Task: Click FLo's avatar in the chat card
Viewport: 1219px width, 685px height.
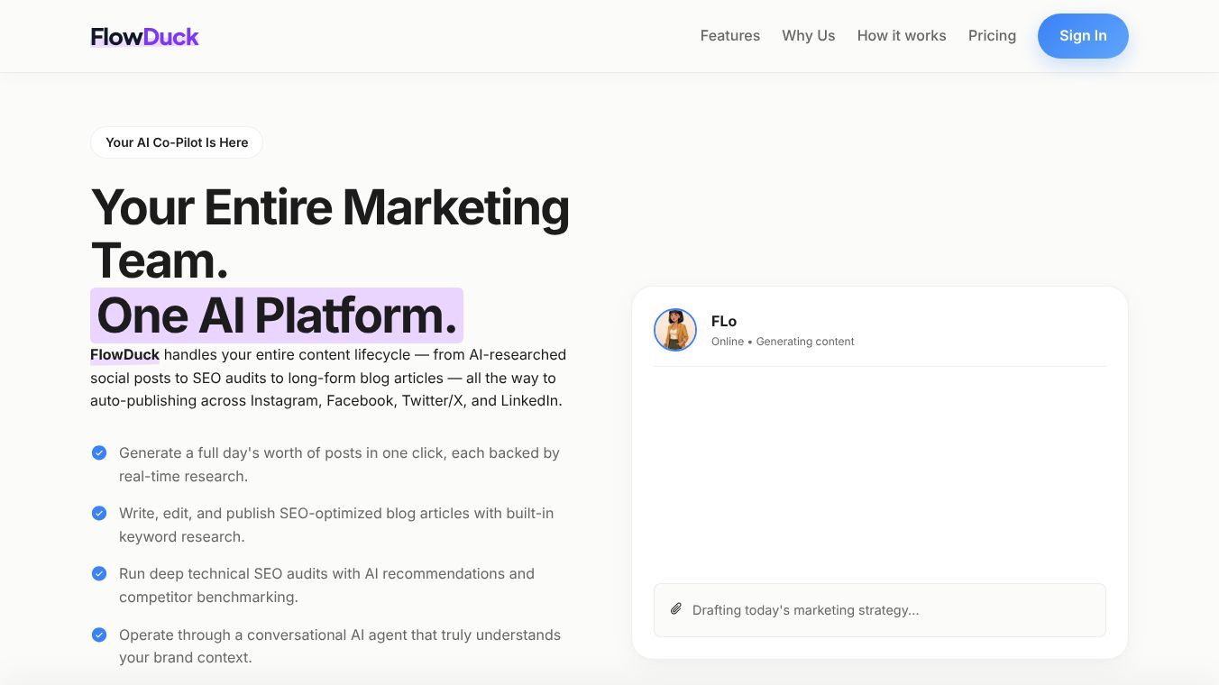Action: pyautogui.click(x=675, y=330)
